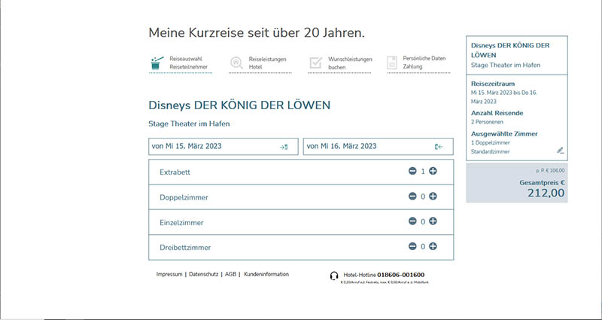
Task: Open the Datenschutz link
Action: coord(203,274)
